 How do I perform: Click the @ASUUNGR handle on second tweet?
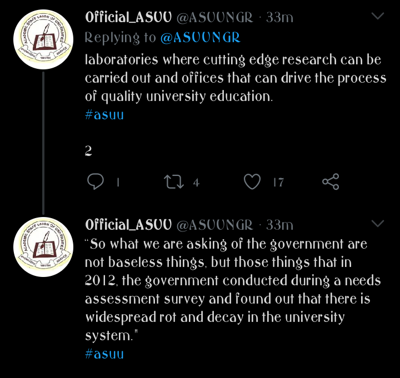click(x=214, y=225)
